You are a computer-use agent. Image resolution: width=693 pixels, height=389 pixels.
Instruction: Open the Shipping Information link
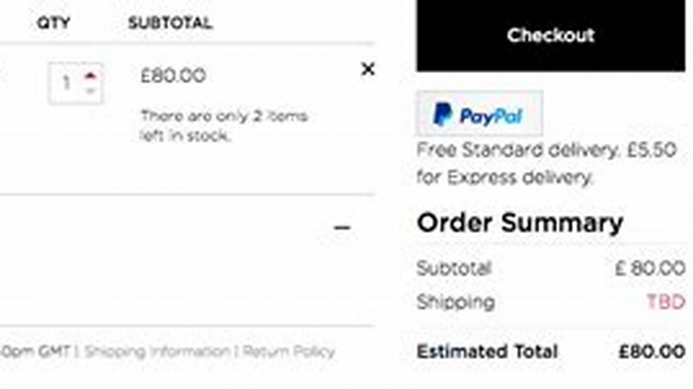pos(157,351)
